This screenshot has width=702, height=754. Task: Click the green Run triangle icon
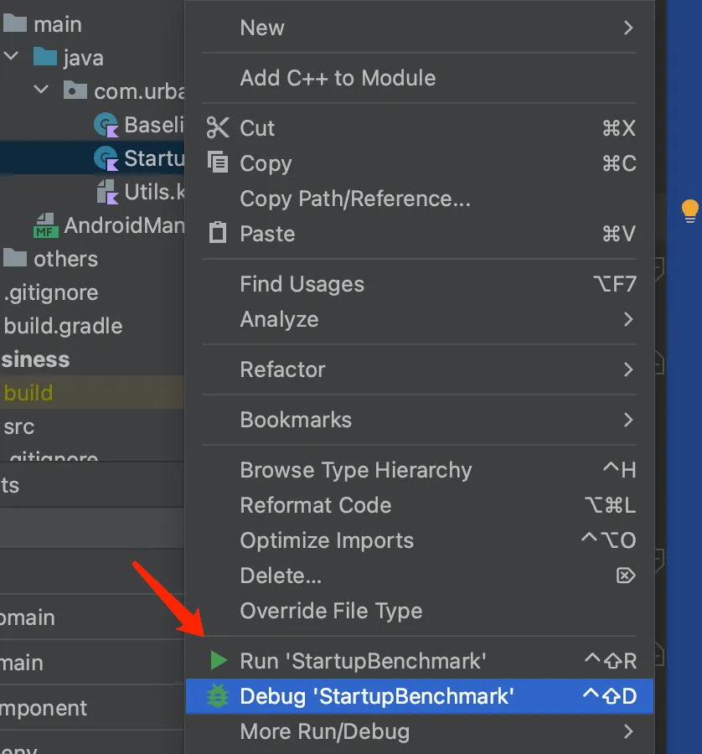[x=219, y=661]
